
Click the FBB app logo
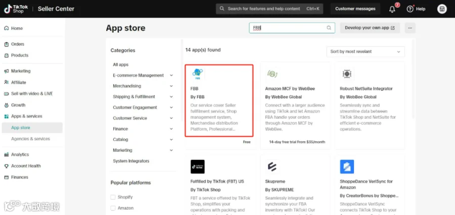coord(198,74)
